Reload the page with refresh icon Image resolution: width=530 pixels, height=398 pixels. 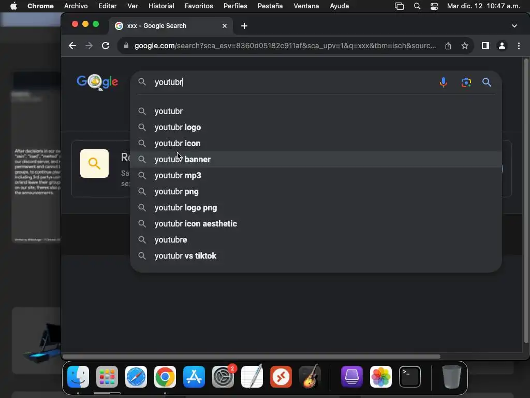click(x=106, y=46)
